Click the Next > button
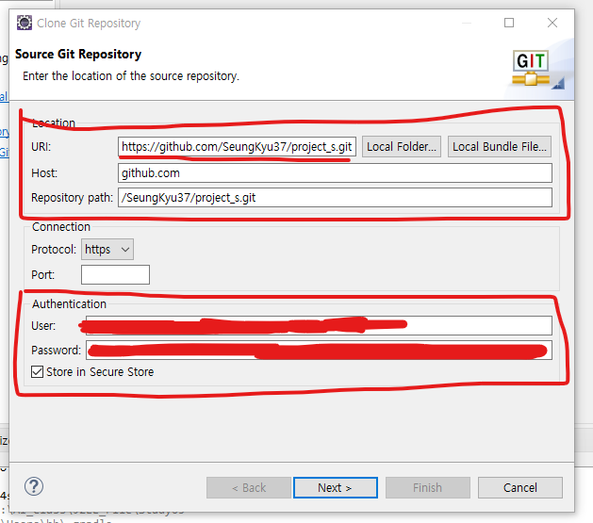This screenshot has width=593, height=523. pos(336,488)
